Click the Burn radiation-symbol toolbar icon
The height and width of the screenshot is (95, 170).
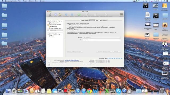pyautogui.click(x=60, y=15)
